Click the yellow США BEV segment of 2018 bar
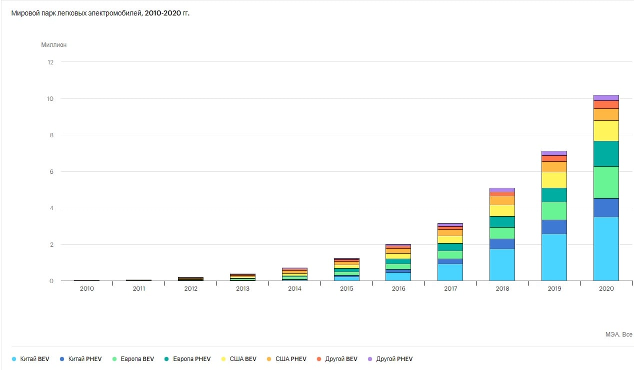This screenshot has height=370, width=634. [x=502, y=210]
